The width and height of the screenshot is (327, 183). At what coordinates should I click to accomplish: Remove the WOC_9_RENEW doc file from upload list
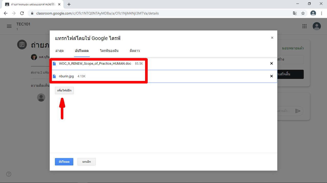(x=272, y=63)
